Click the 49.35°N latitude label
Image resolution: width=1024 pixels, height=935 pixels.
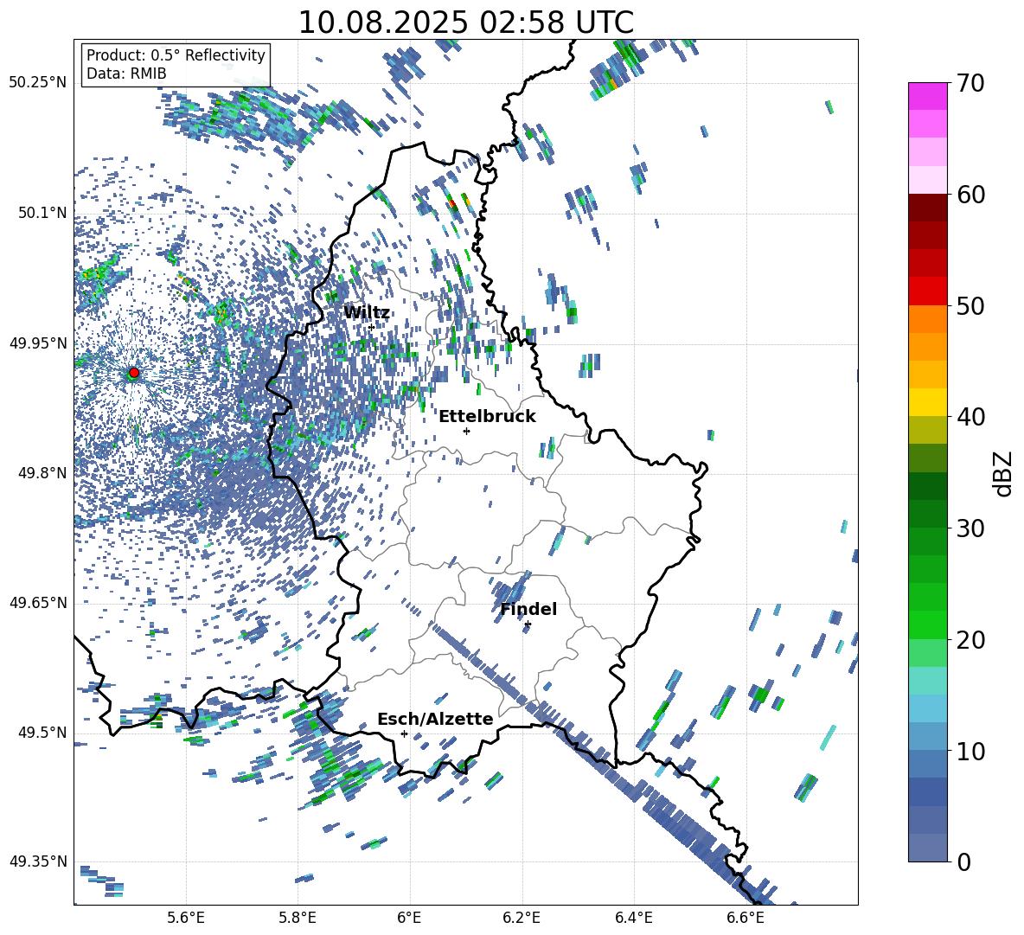tap(38, 861)
